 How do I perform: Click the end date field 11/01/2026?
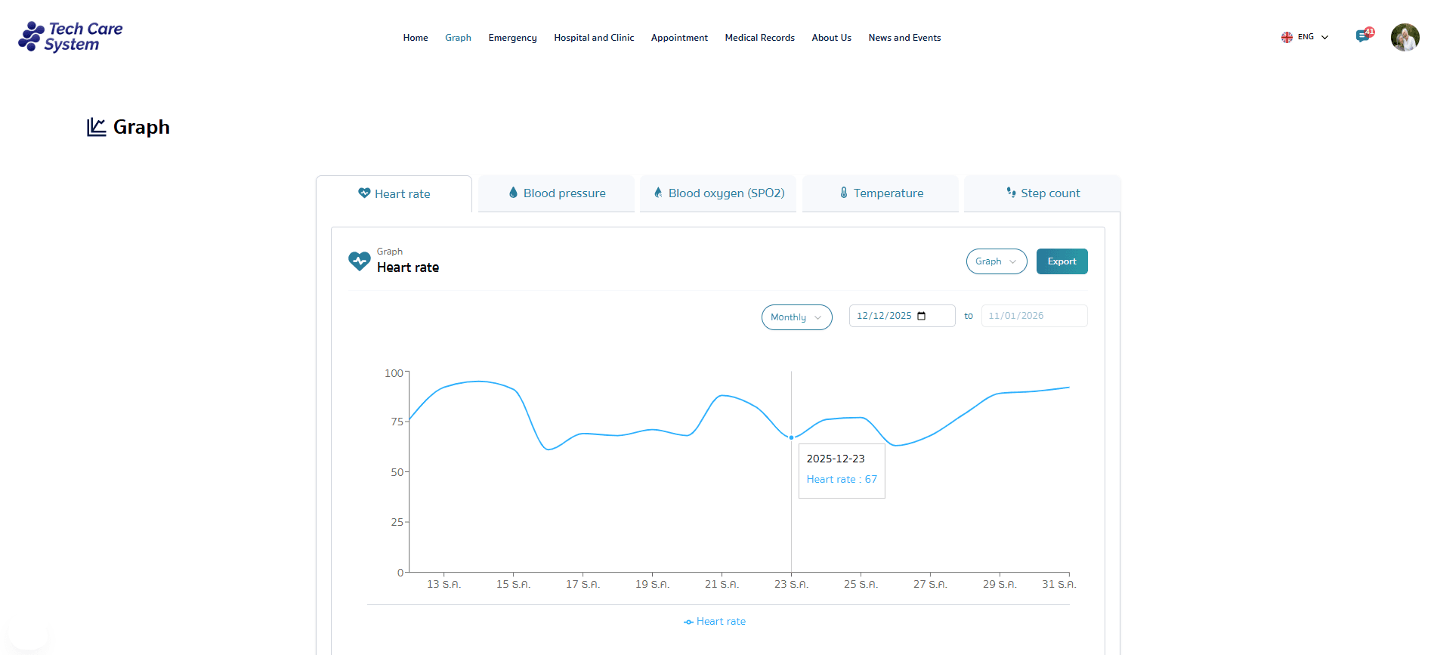(x=1034, y=316)
